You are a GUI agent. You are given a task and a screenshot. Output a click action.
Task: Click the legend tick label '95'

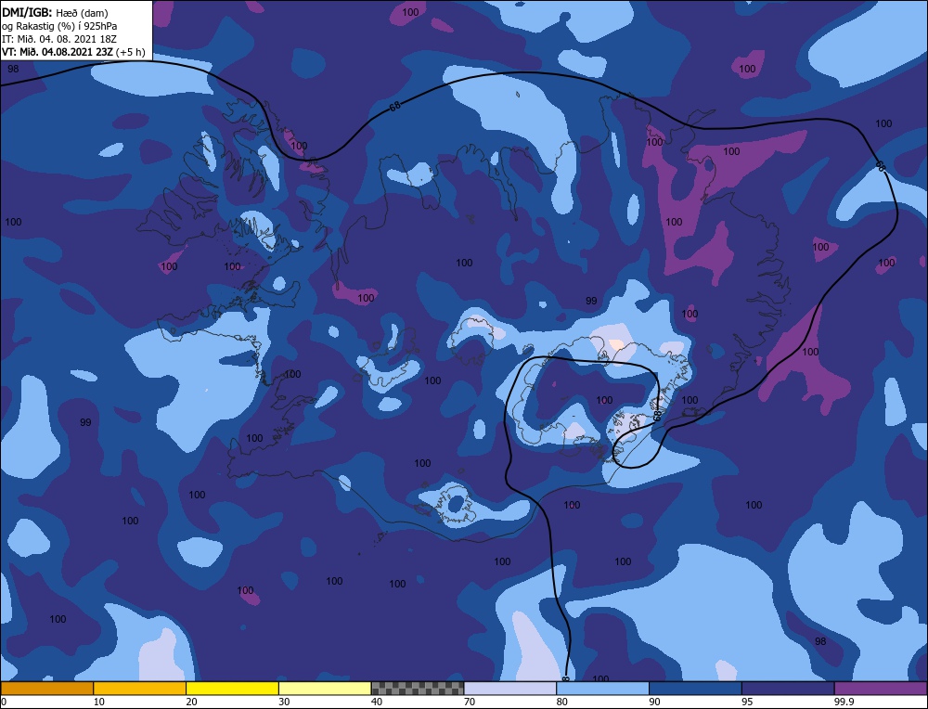click(747, 702)
